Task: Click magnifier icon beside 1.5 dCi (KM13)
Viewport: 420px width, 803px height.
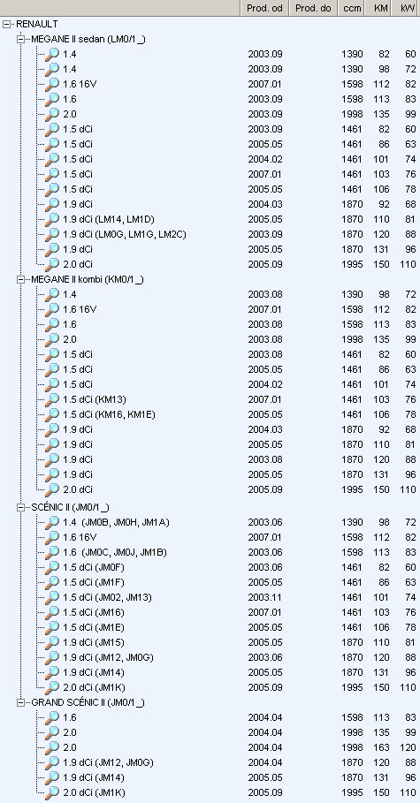Action: pyautogui.click(x=52, y=399)
